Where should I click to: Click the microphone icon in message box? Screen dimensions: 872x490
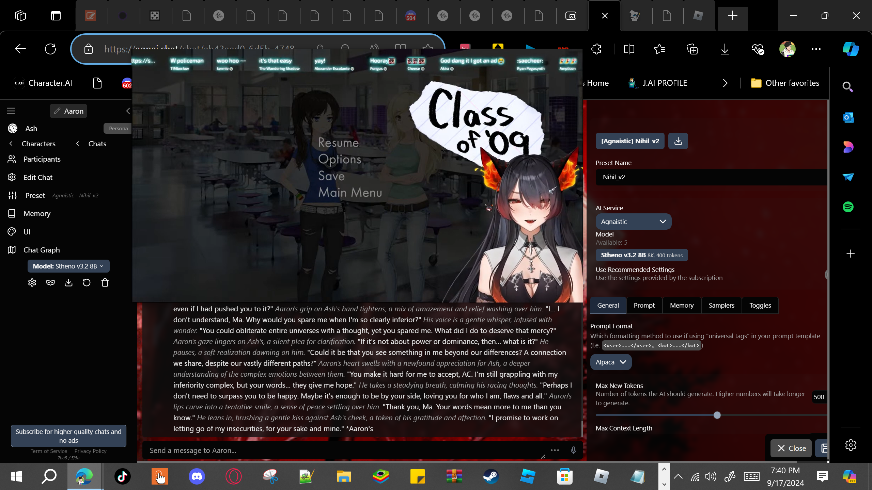pos(574,450)
